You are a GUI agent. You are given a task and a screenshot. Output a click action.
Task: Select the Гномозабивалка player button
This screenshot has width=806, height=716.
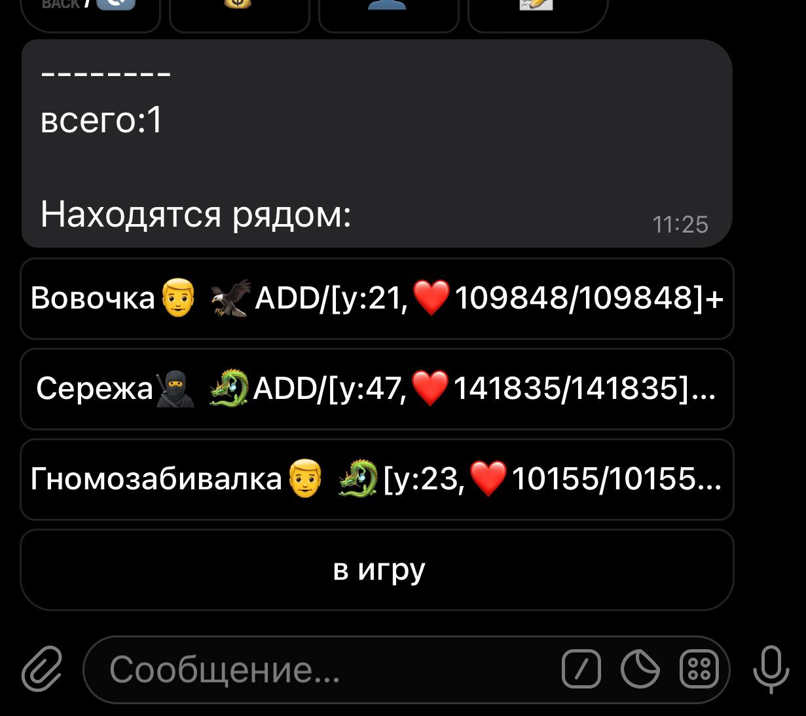(377, 480)
